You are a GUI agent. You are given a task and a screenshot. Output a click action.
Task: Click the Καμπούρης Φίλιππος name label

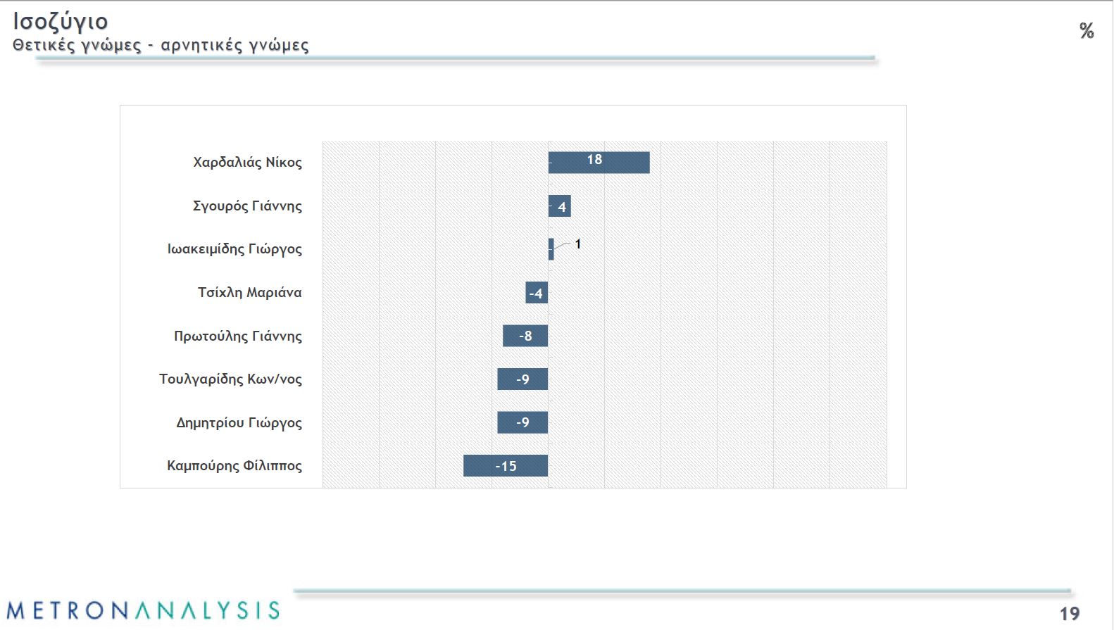tap(234, 466)
